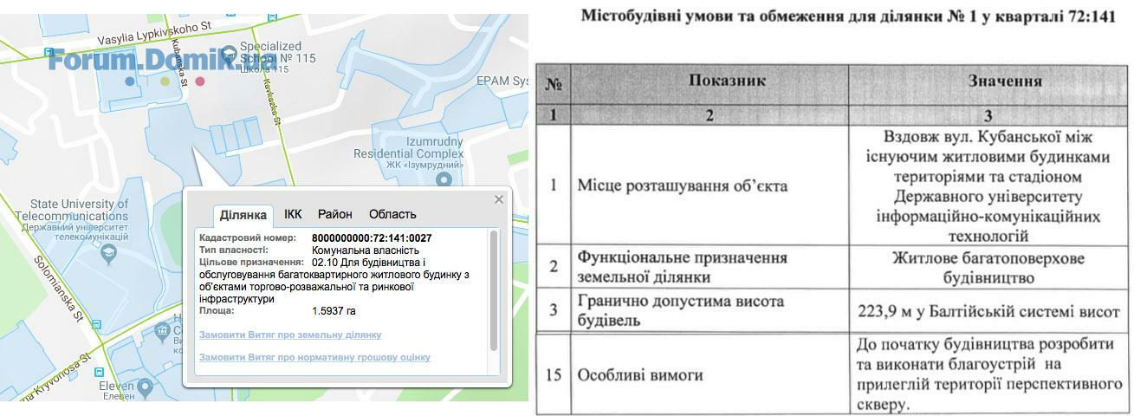Click the table header Показник
The width and height of the screenshot is (1134, 416).
728,81
